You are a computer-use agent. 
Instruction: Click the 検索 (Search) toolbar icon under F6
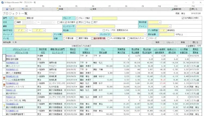tap(93, 9)
